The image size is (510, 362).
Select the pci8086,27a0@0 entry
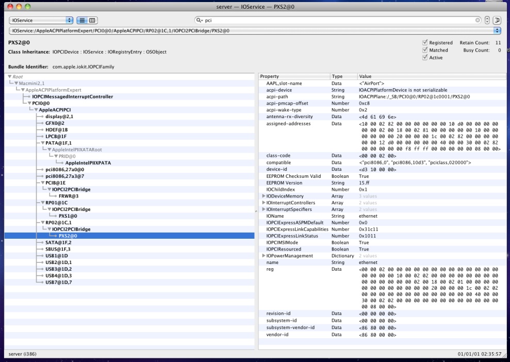tap(65, 170)
